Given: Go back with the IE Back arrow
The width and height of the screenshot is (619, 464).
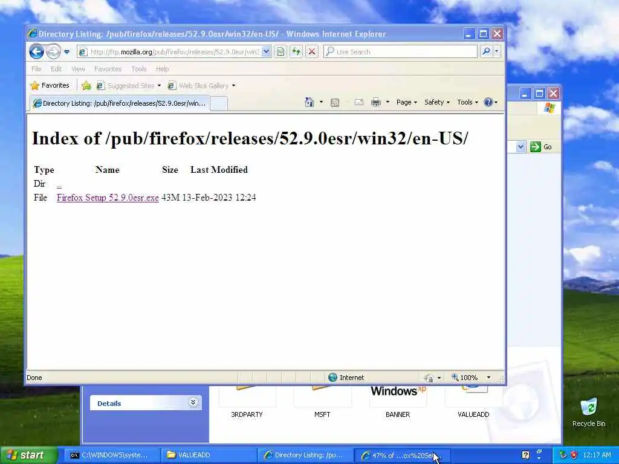Looking at the screenshot, I should pyautogui.click(x=36, y=51).
